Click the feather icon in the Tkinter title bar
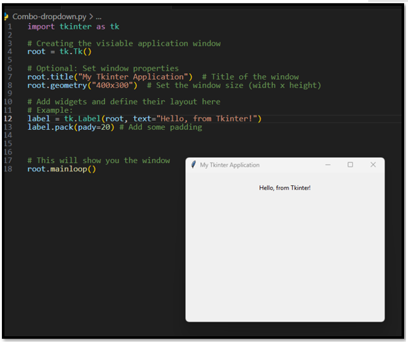The width and height of the screenshot is (408, 342). pyautogui.click(x=193, y=165)
